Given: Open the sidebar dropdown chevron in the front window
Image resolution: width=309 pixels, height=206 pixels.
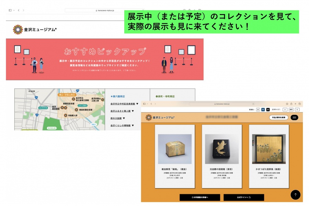Looking at the screenshot, I should point(147,104).
